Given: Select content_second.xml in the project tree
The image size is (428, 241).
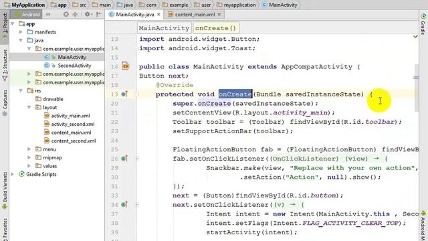Looking at the screenshot, I should [74, 141].
